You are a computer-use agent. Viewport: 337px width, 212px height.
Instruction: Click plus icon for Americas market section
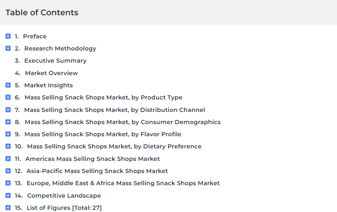8,159
